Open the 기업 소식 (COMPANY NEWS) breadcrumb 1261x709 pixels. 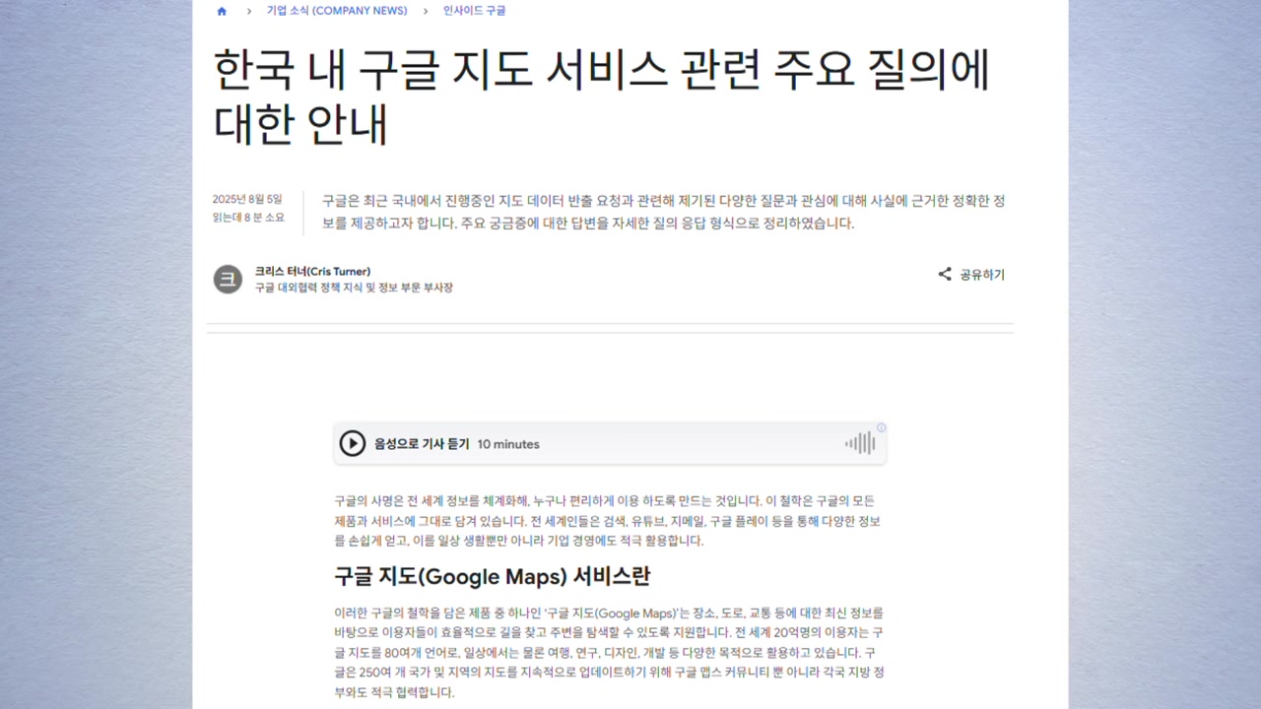coord(337,11)
